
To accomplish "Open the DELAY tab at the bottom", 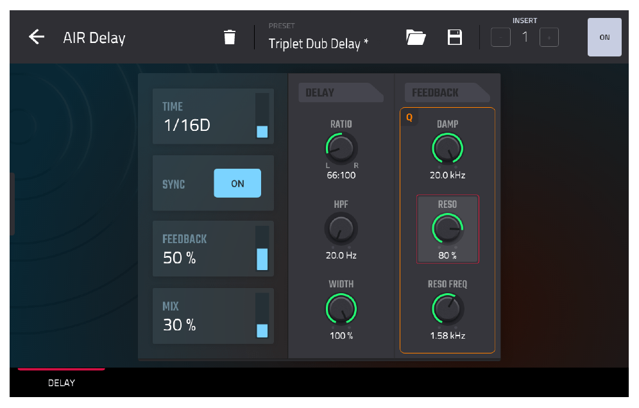I will click(62, 383).
